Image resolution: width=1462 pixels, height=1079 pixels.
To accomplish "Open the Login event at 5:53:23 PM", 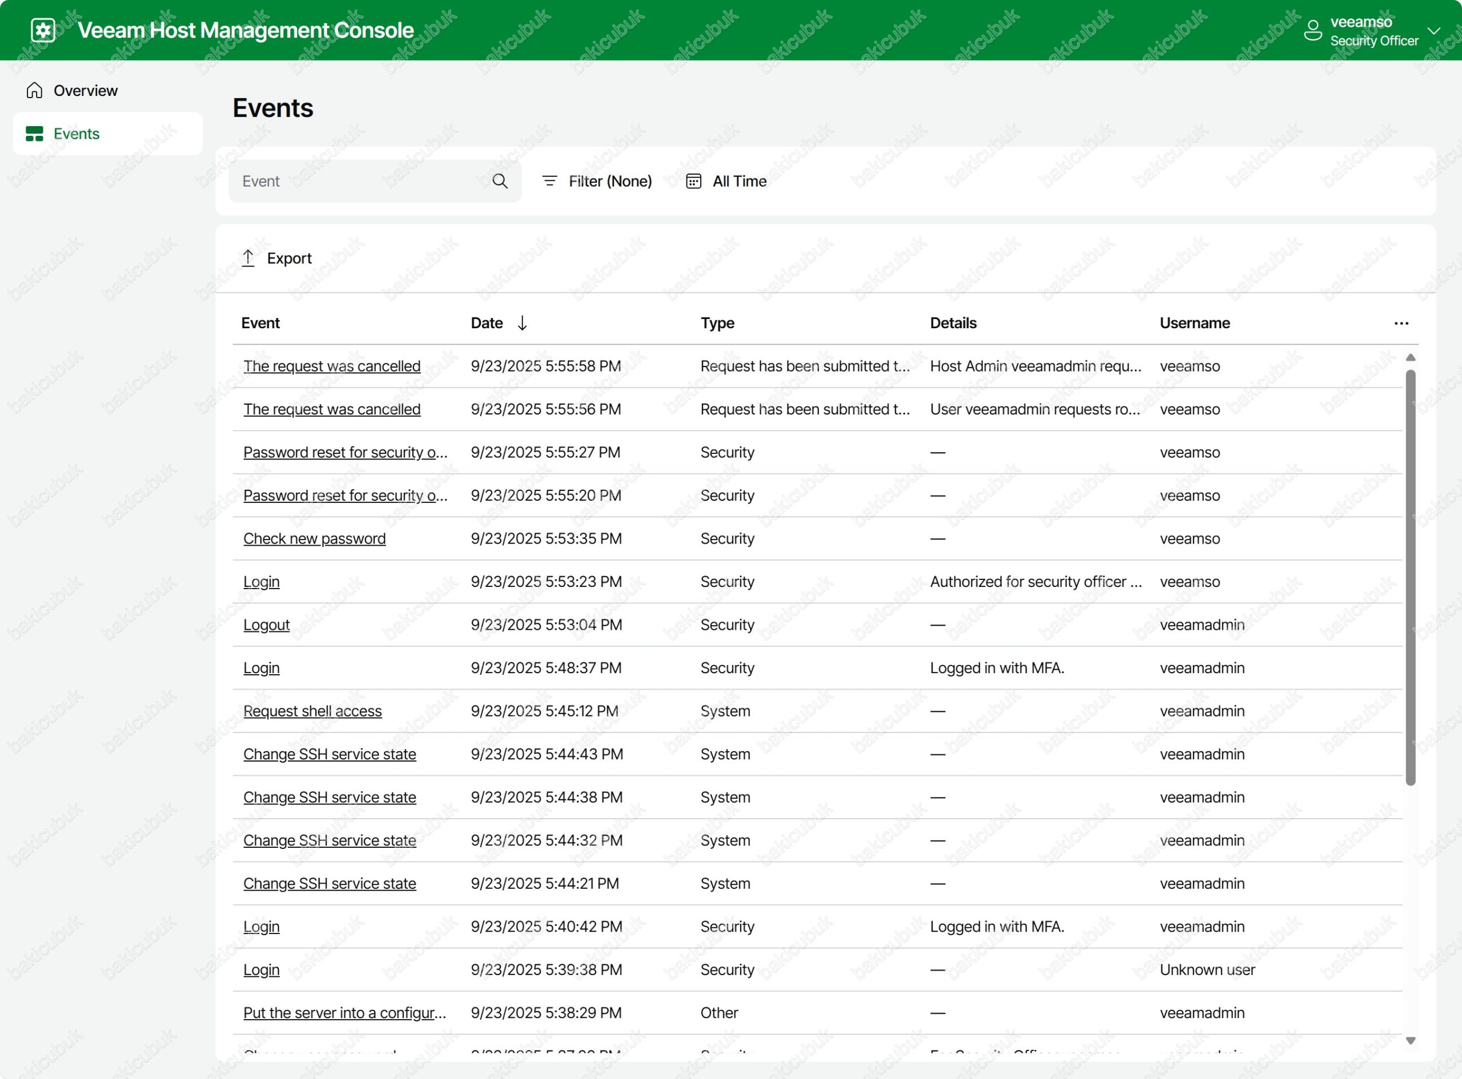I will [262, 582].
